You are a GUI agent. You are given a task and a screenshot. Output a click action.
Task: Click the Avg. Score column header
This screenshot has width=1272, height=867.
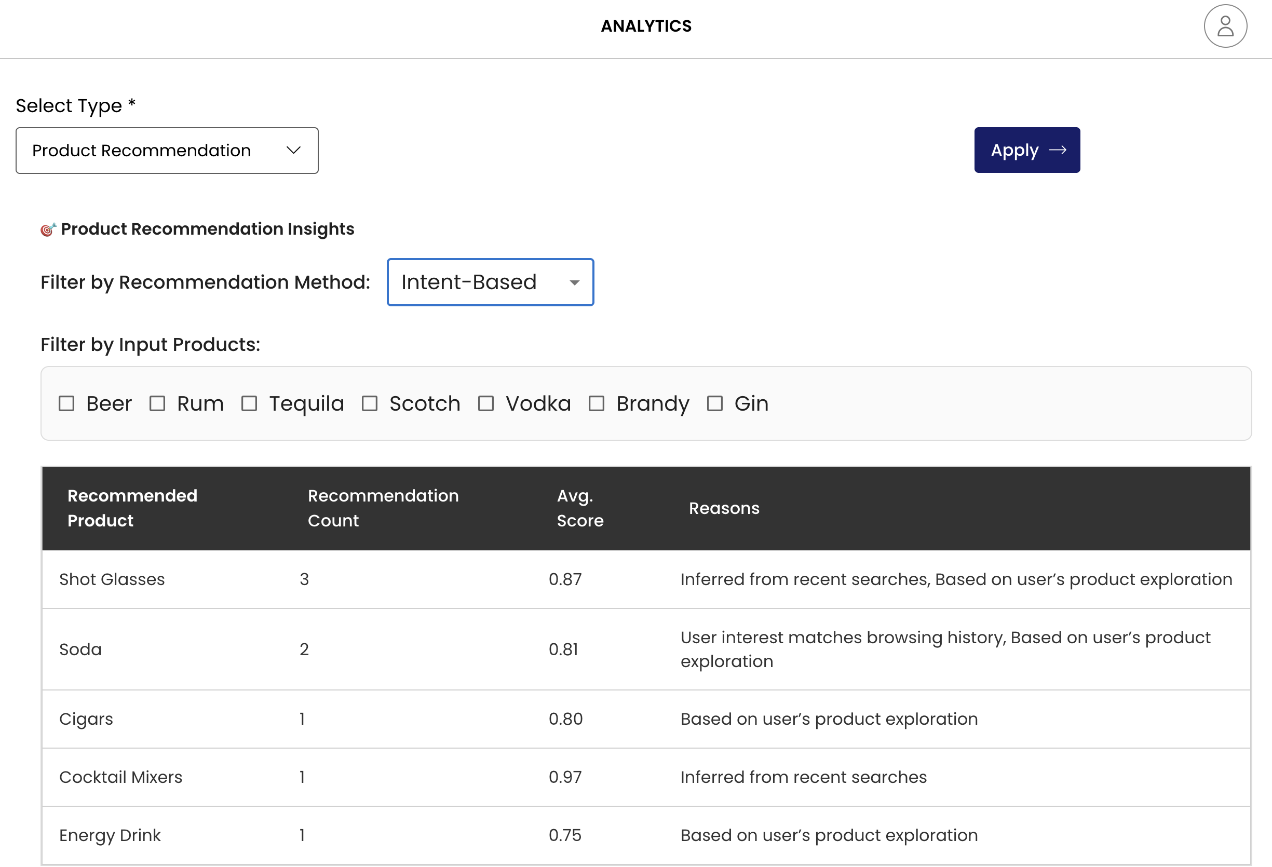tap(579, 507)
